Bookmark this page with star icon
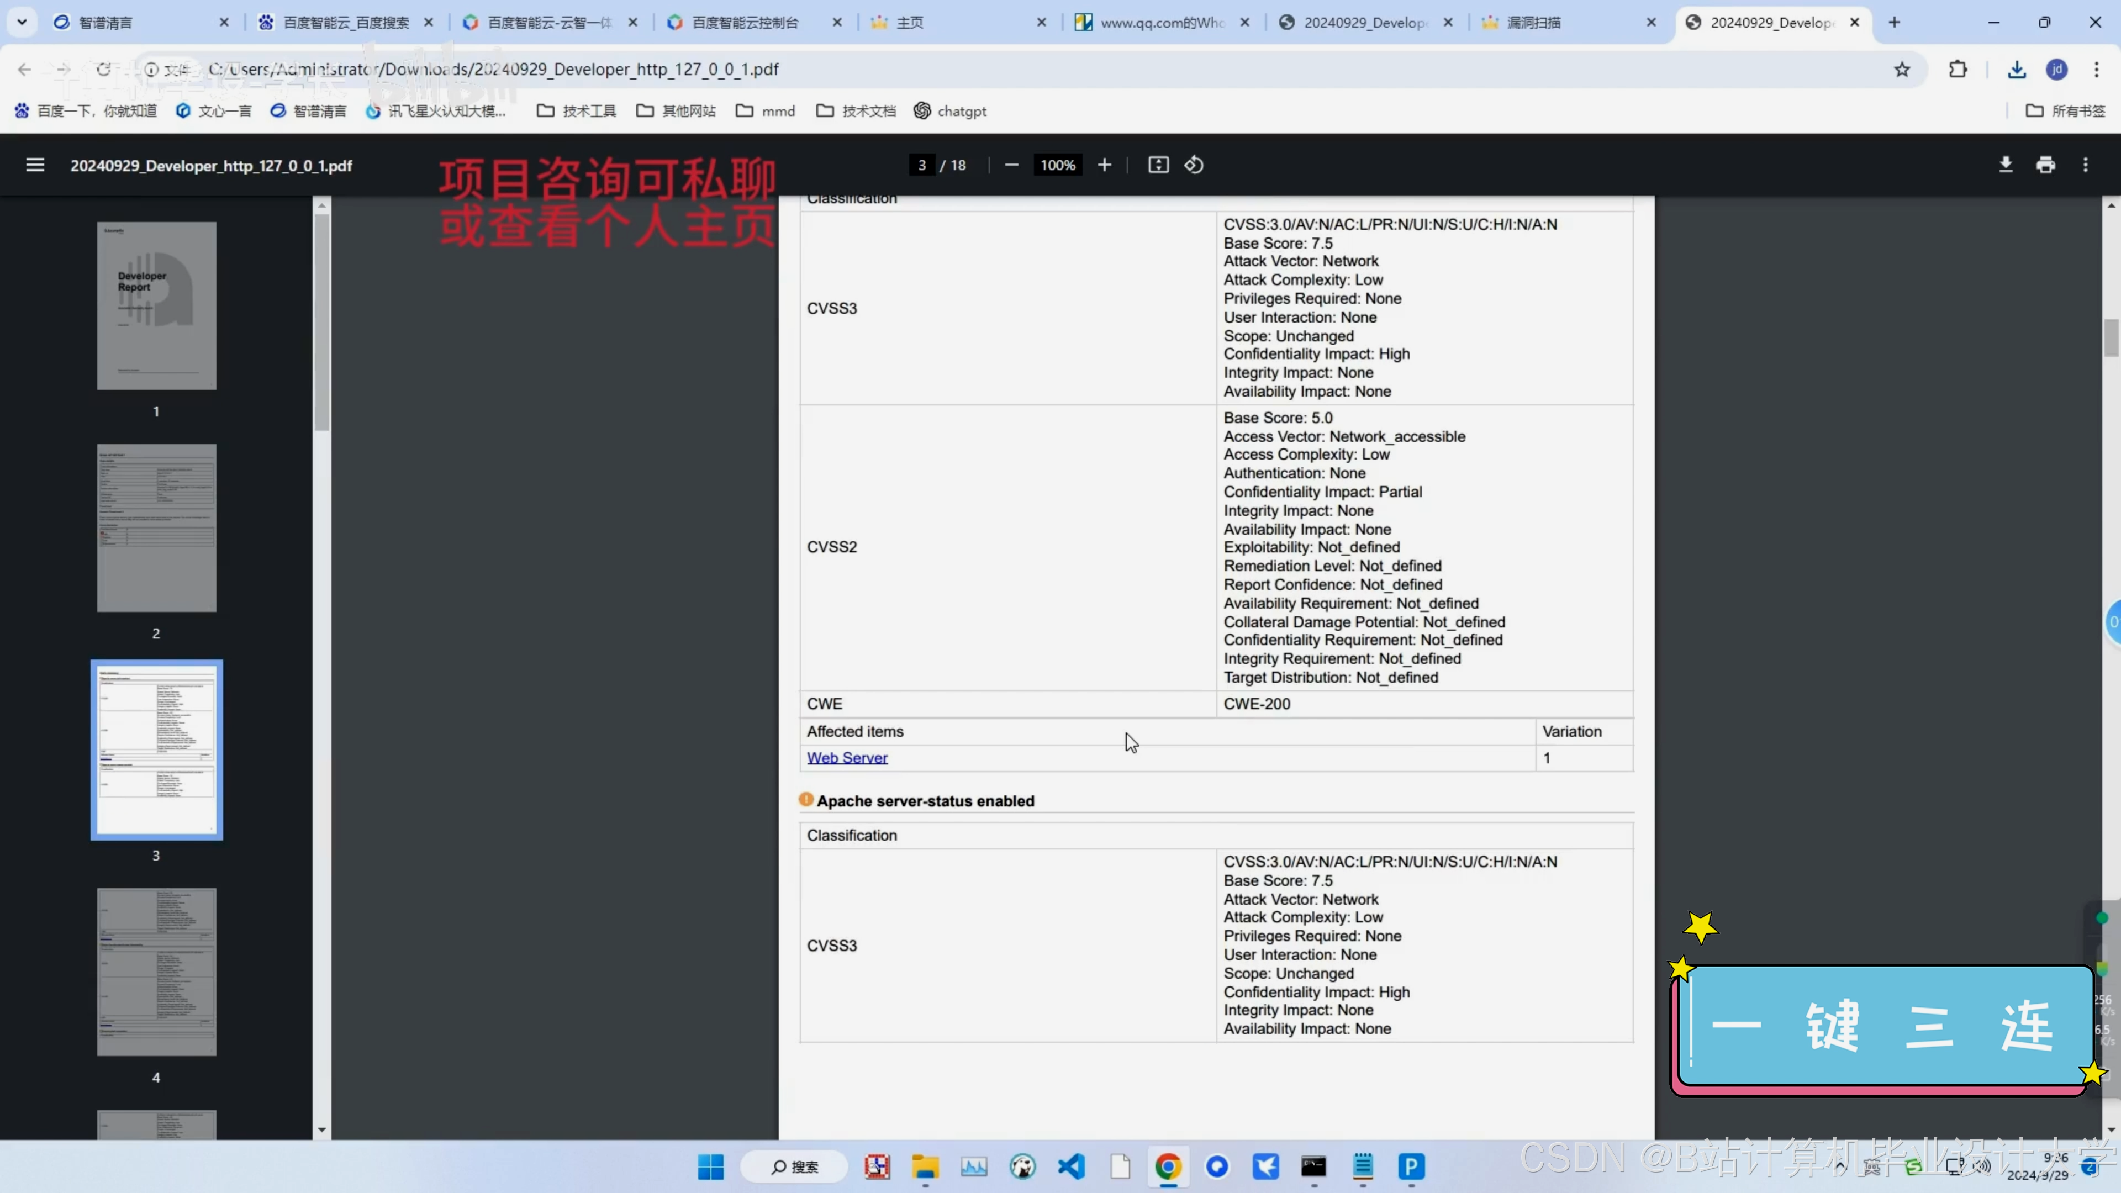 pos(1902,70)
